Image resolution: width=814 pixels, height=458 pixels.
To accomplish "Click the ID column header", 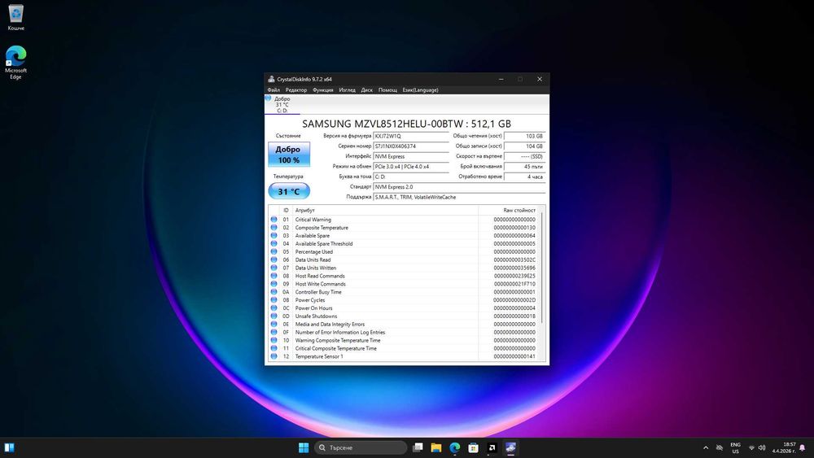I will (x=286, y=210).
